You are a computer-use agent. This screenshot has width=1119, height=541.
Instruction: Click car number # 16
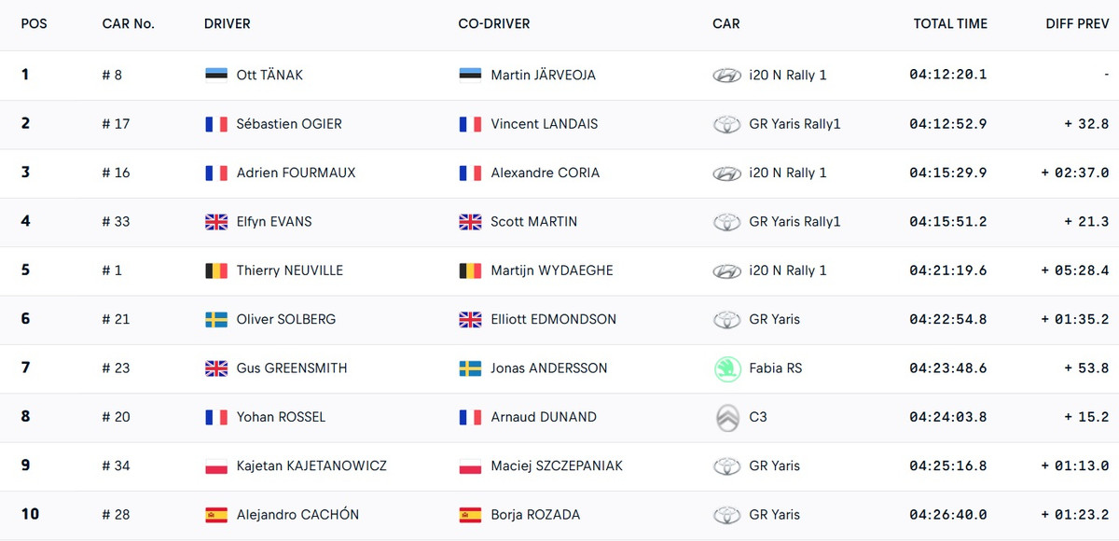pyautogui.click(x=116, y=173)
